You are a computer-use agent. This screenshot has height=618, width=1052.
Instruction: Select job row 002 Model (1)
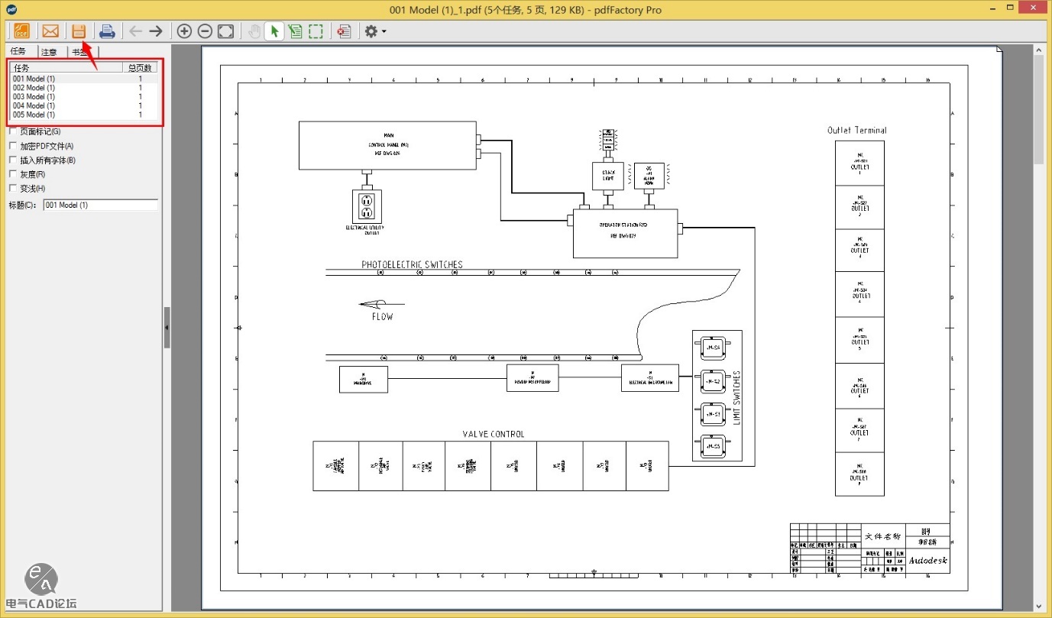click(84, 88)
